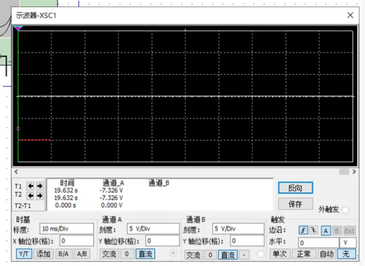Select 自动 trigger mode
The image size is (365, 266).
(x=327, y=254)
